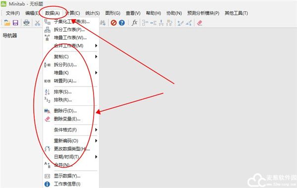Click the Open folder toolbar icon
297x188 pixels.
point(7,23)
